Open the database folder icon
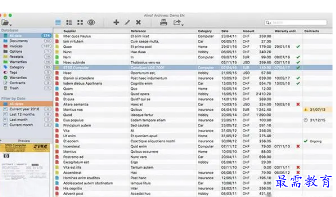Screen dimensions: 336x197 5,22
